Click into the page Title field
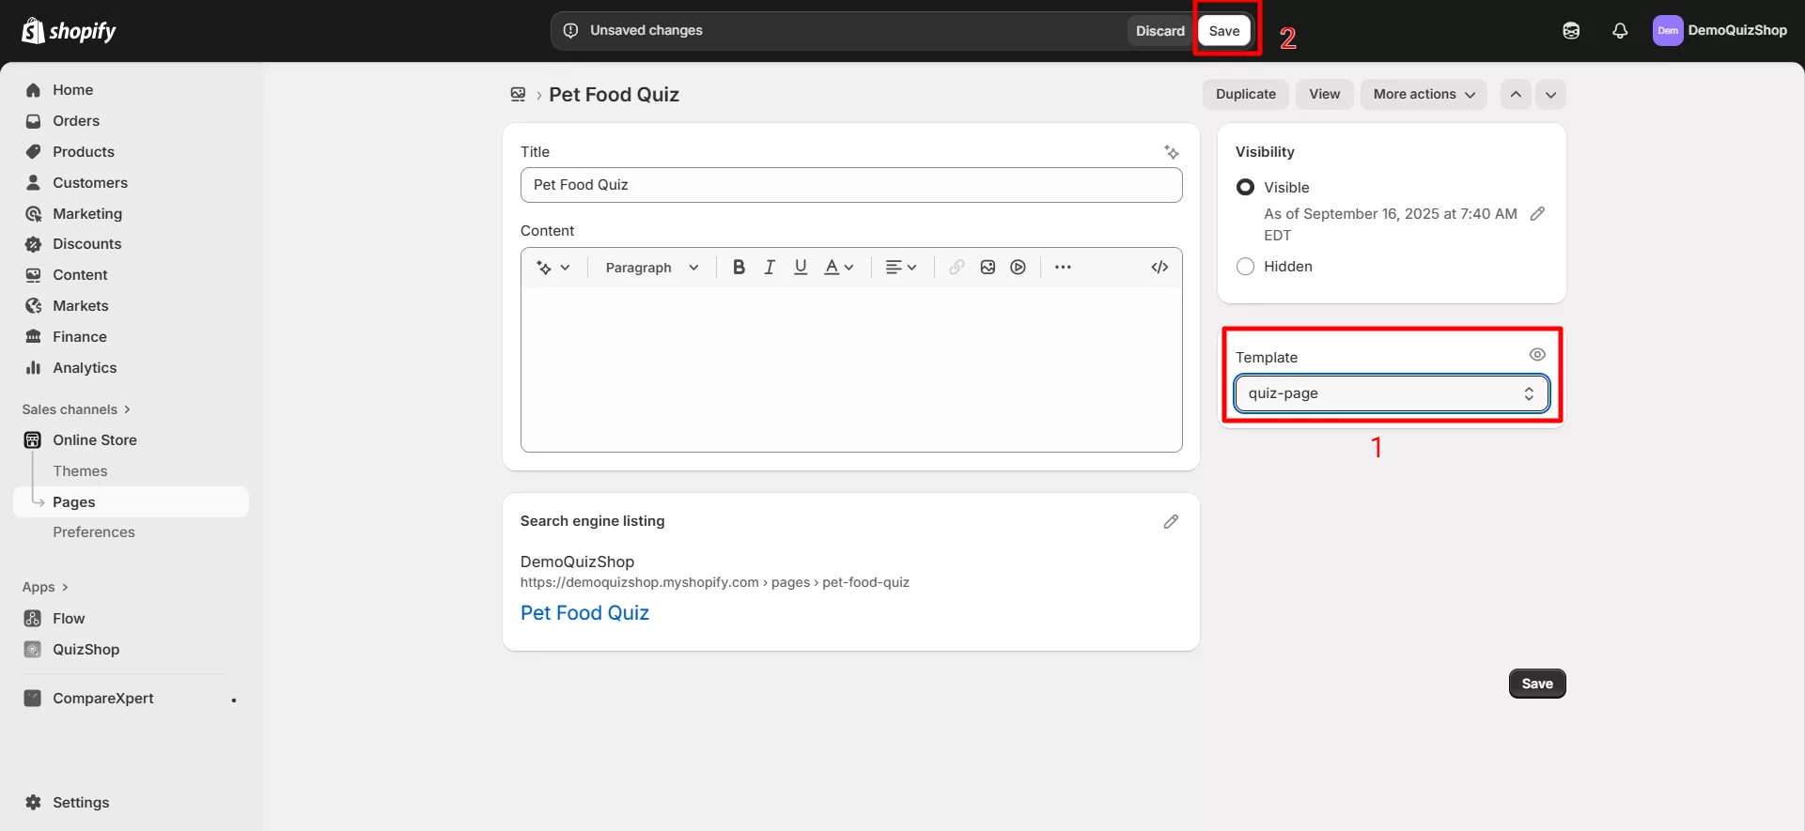Screen dimensions: 1805x831 point(850,185)
